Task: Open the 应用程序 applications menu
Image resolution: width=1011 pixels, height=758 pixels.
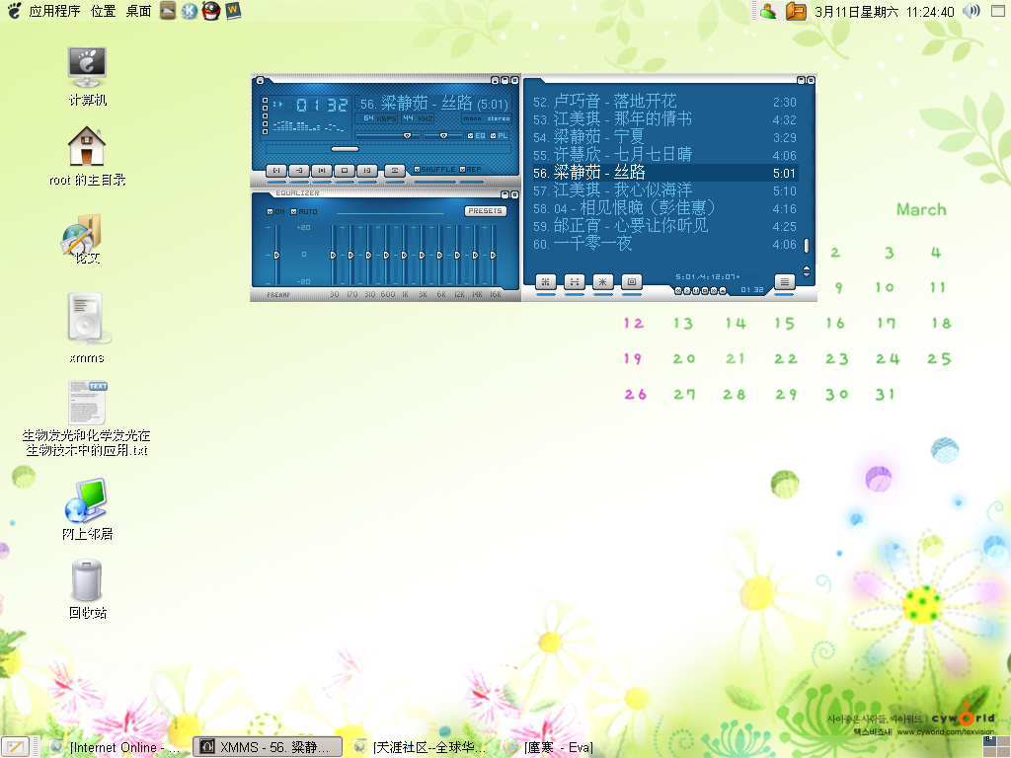Action: tap(54, 11)
